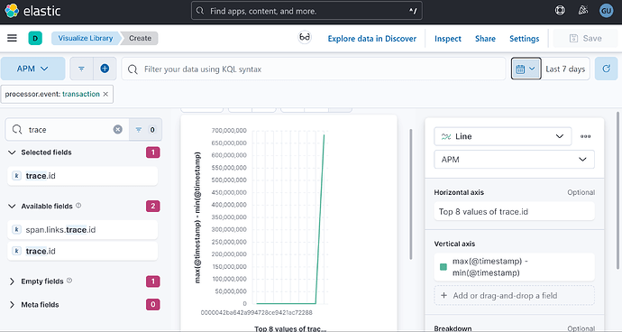Open the field type filter
The image size is (622, 332).
(145, 130)
